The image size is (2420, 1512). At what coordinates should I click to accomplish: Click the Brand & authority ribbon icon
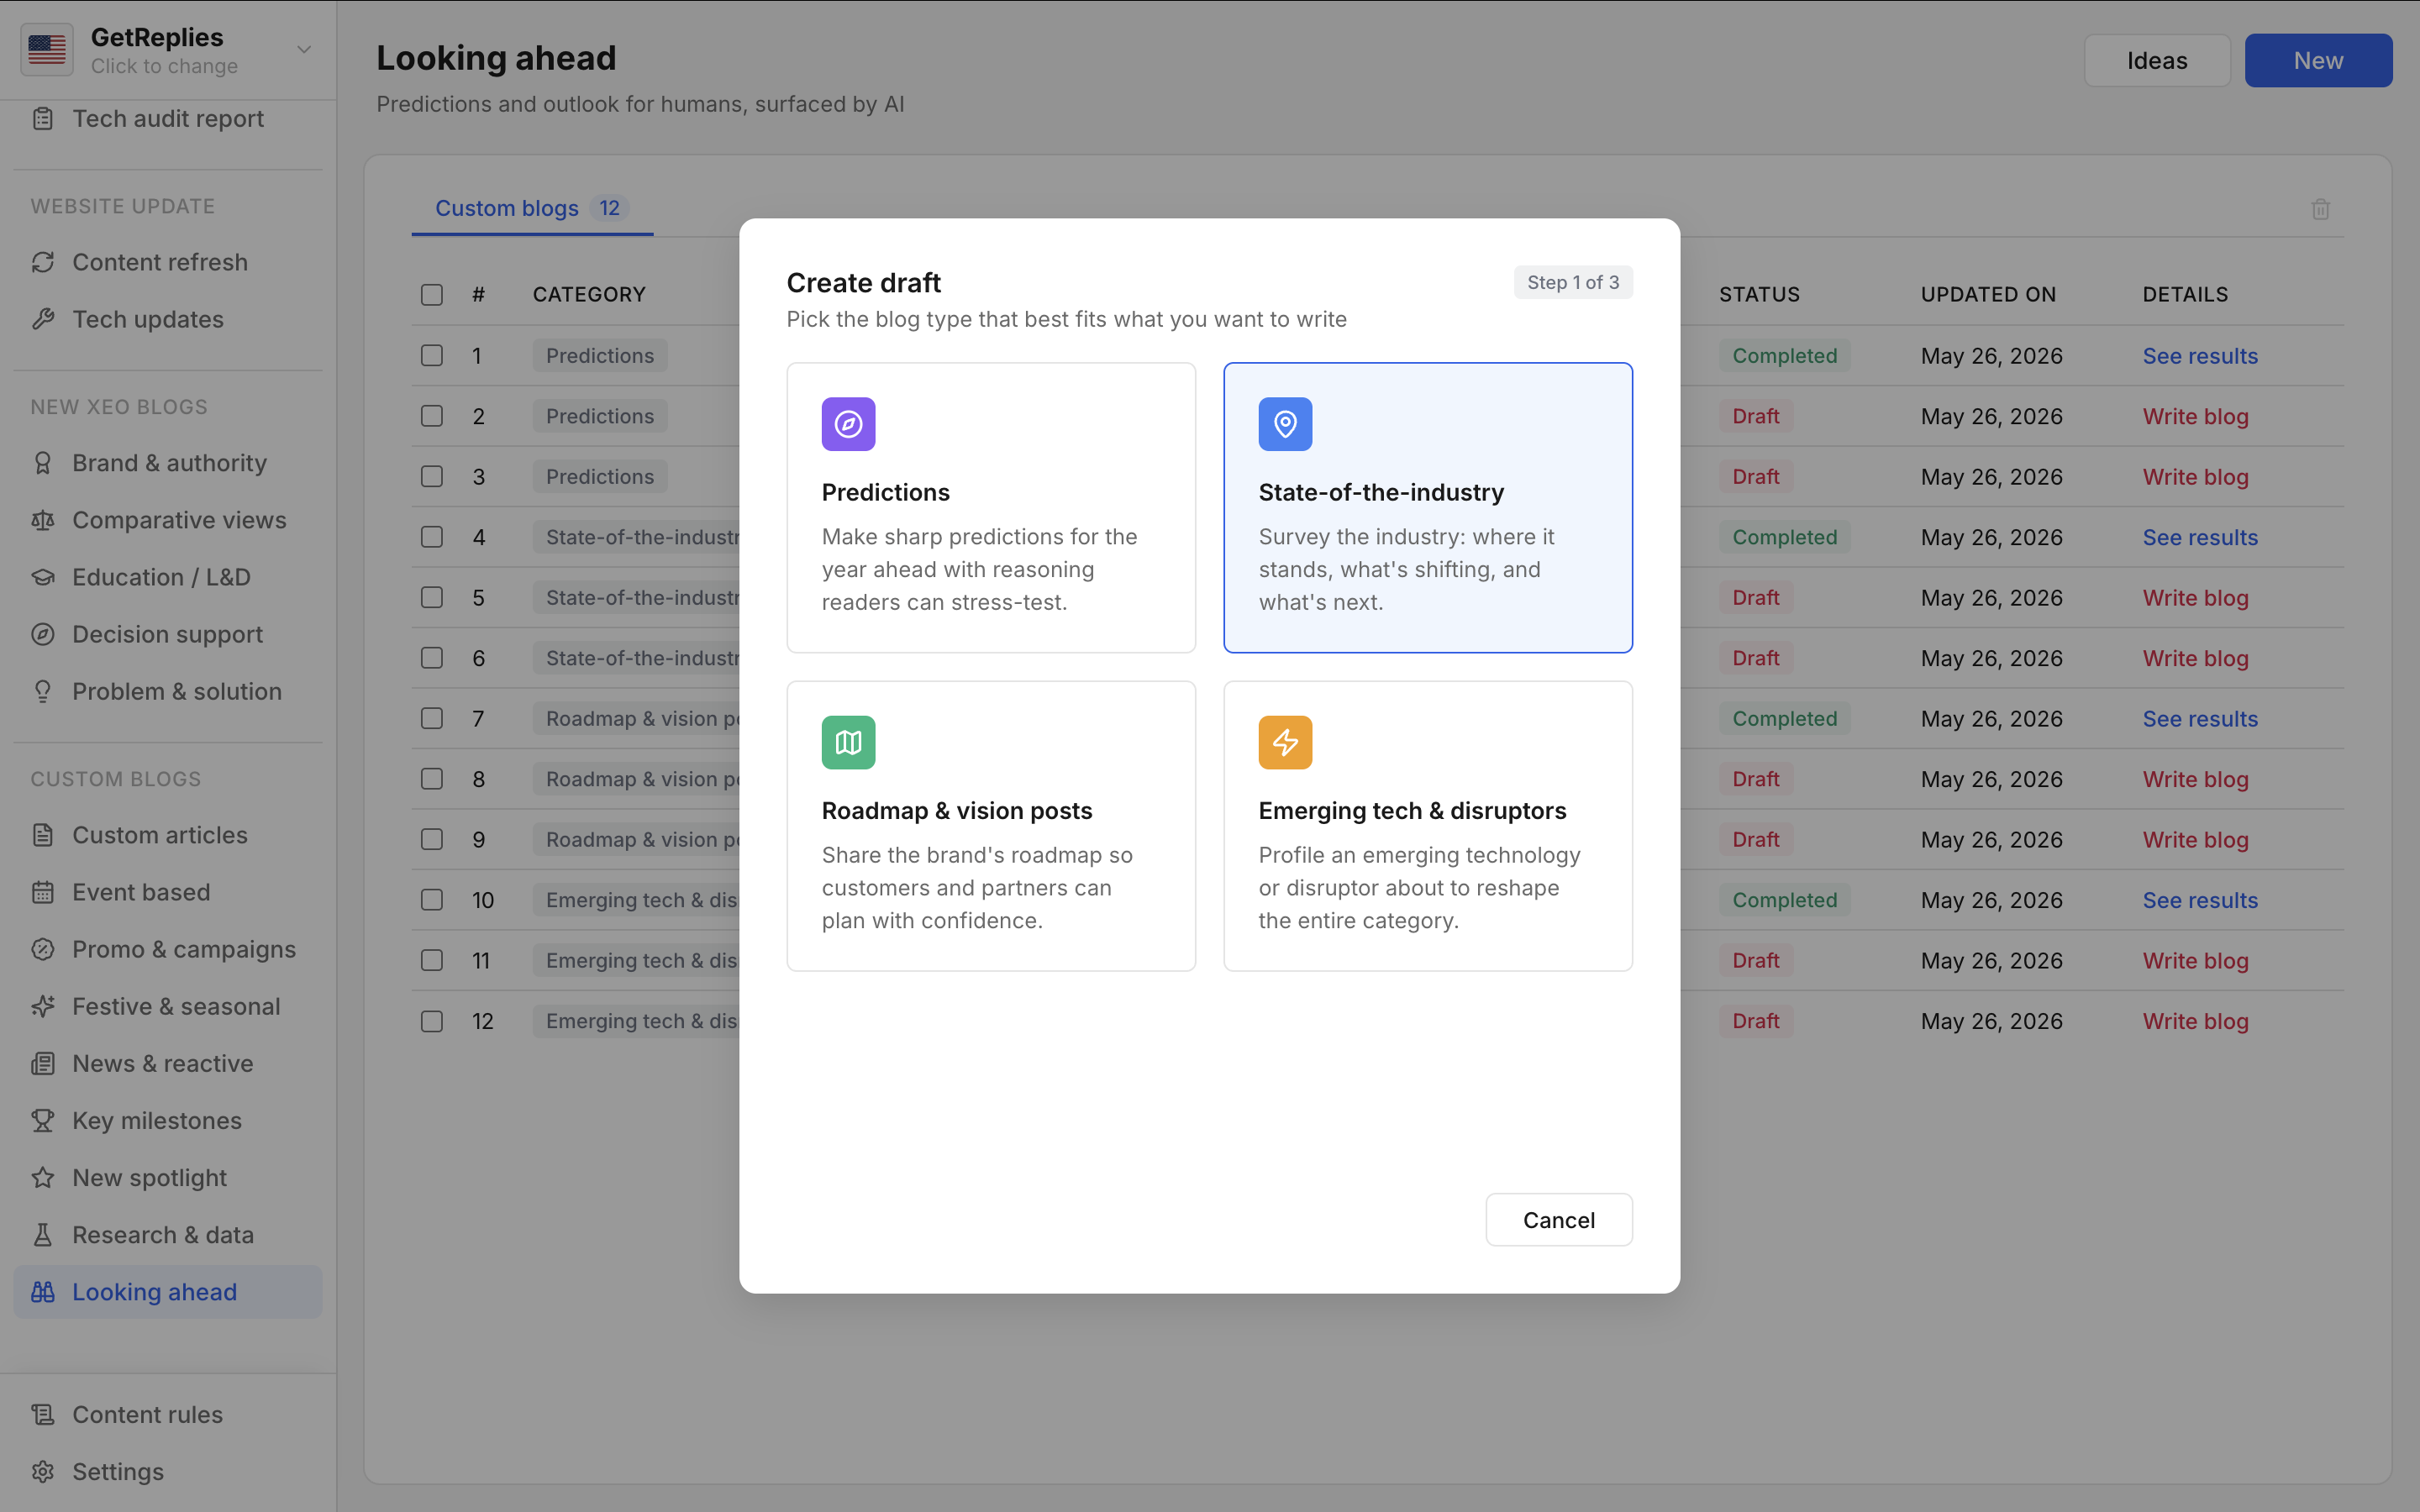click(x=43, y=463)
